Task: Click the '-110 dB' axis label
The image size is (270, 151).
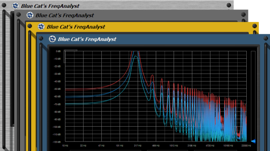Action: 56,134
